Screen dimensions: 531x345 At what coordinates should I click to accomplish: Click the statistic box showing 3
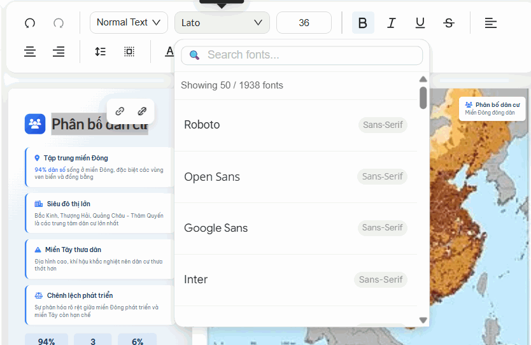coord(93,339)
